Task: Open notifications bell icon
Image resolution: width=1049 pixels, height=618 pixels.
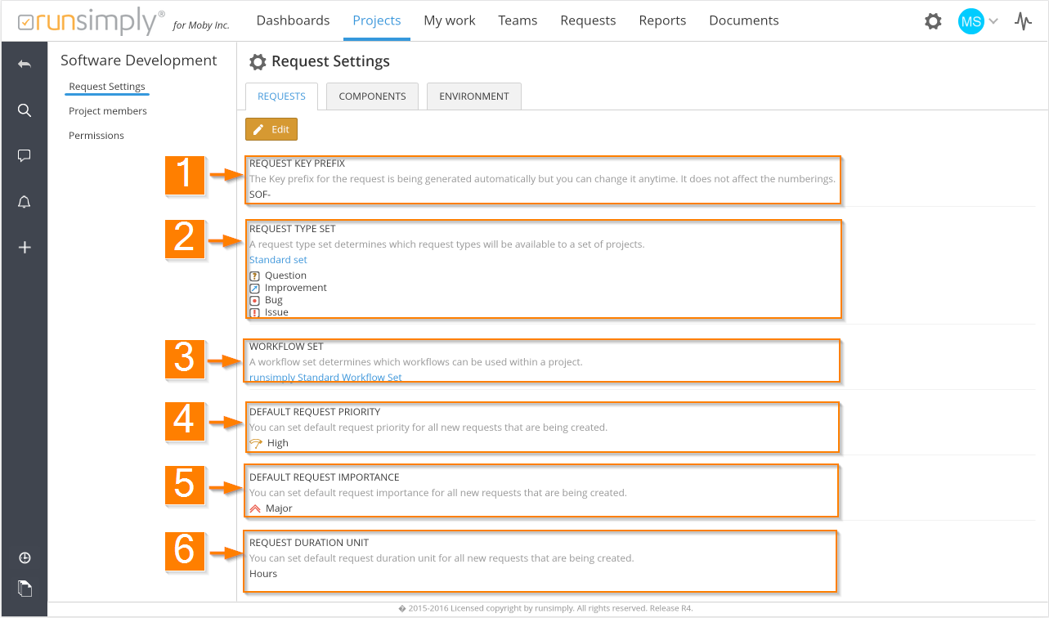Action: tap(25, 202)
